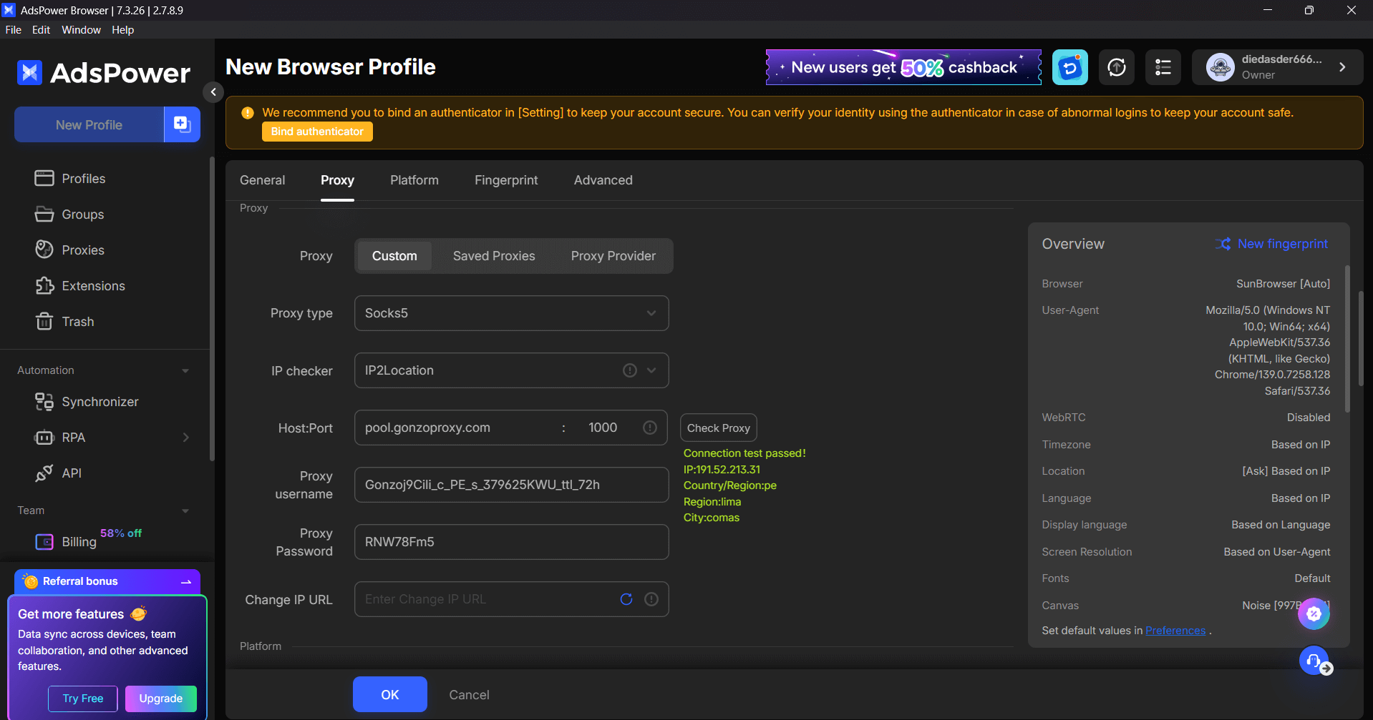Click the Try Free button
Image resolution: width=1373 pixels, height=720 pixels.
[x=83, y=699]
